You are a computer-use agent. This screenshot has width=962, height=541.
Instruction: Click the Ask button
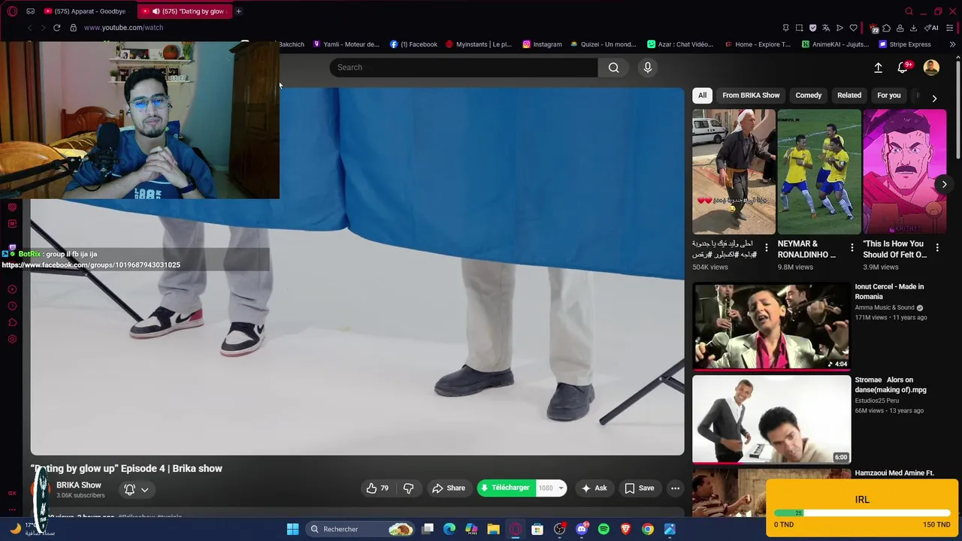tap(594, 488)
